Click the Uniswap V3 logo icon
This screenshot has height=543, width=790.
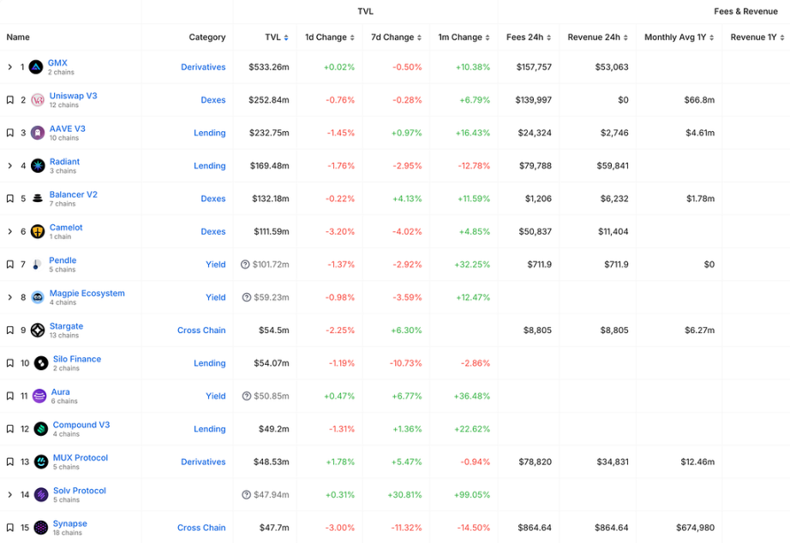38,100
